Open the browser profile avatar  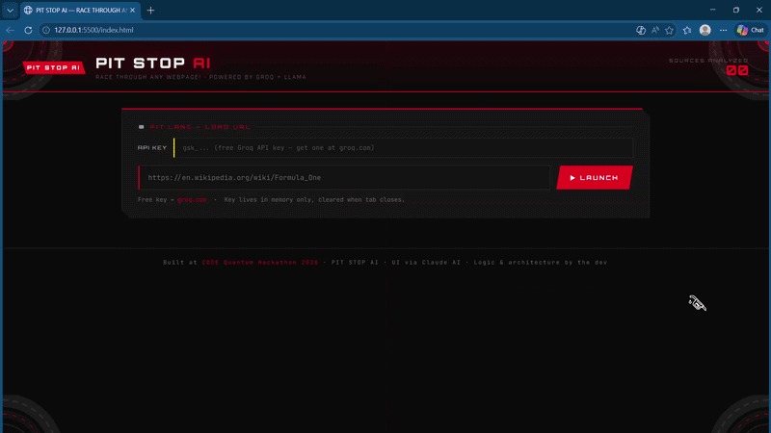(x=705, y=30)
